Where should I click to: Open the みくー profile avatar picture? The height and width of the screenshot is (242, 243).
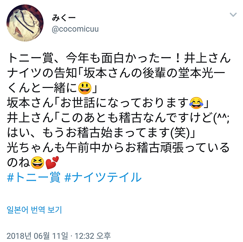pos(25,23)
